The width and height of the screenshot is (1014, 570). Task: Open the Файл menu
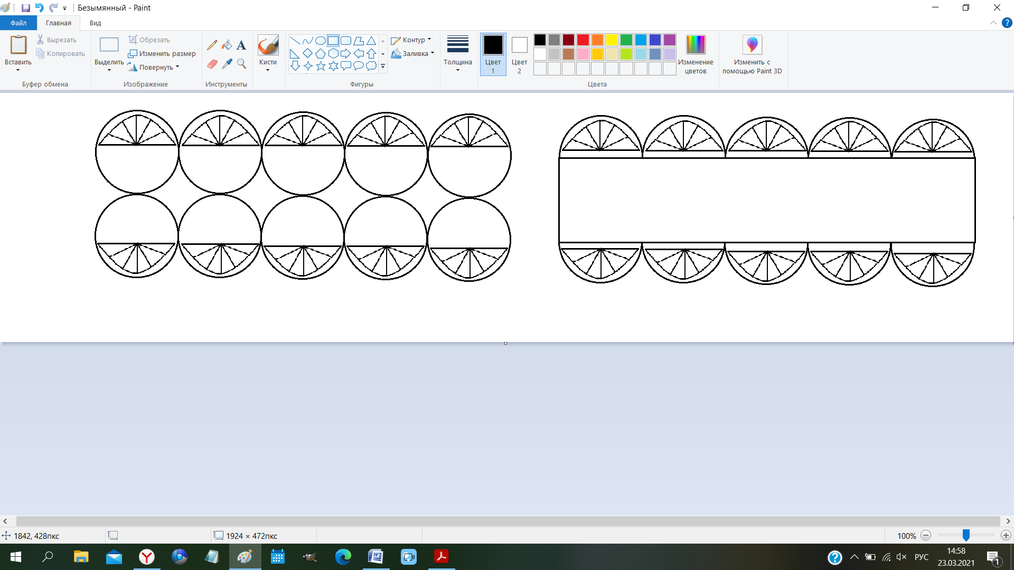pos(18,23)
